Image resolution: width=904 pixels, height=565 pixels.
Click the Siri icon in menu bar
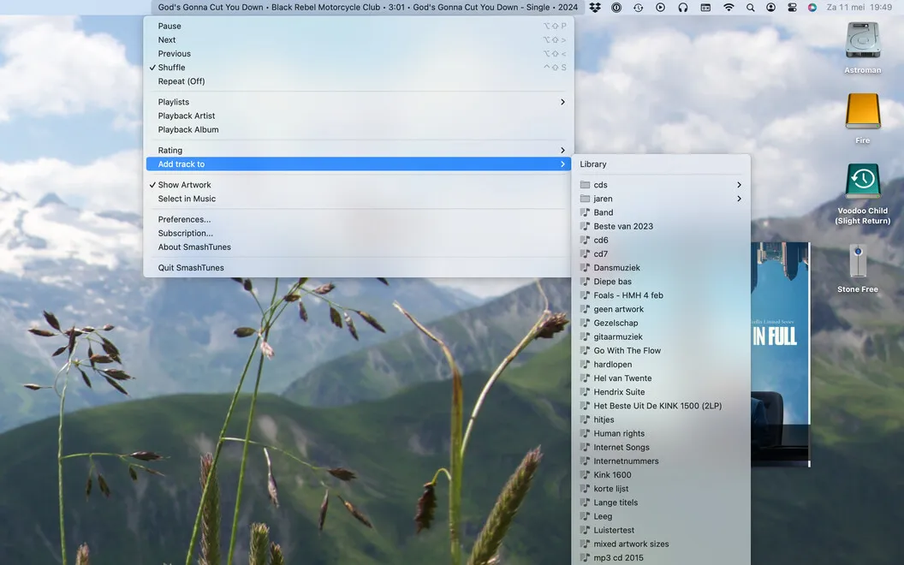(x=812, y=8)
